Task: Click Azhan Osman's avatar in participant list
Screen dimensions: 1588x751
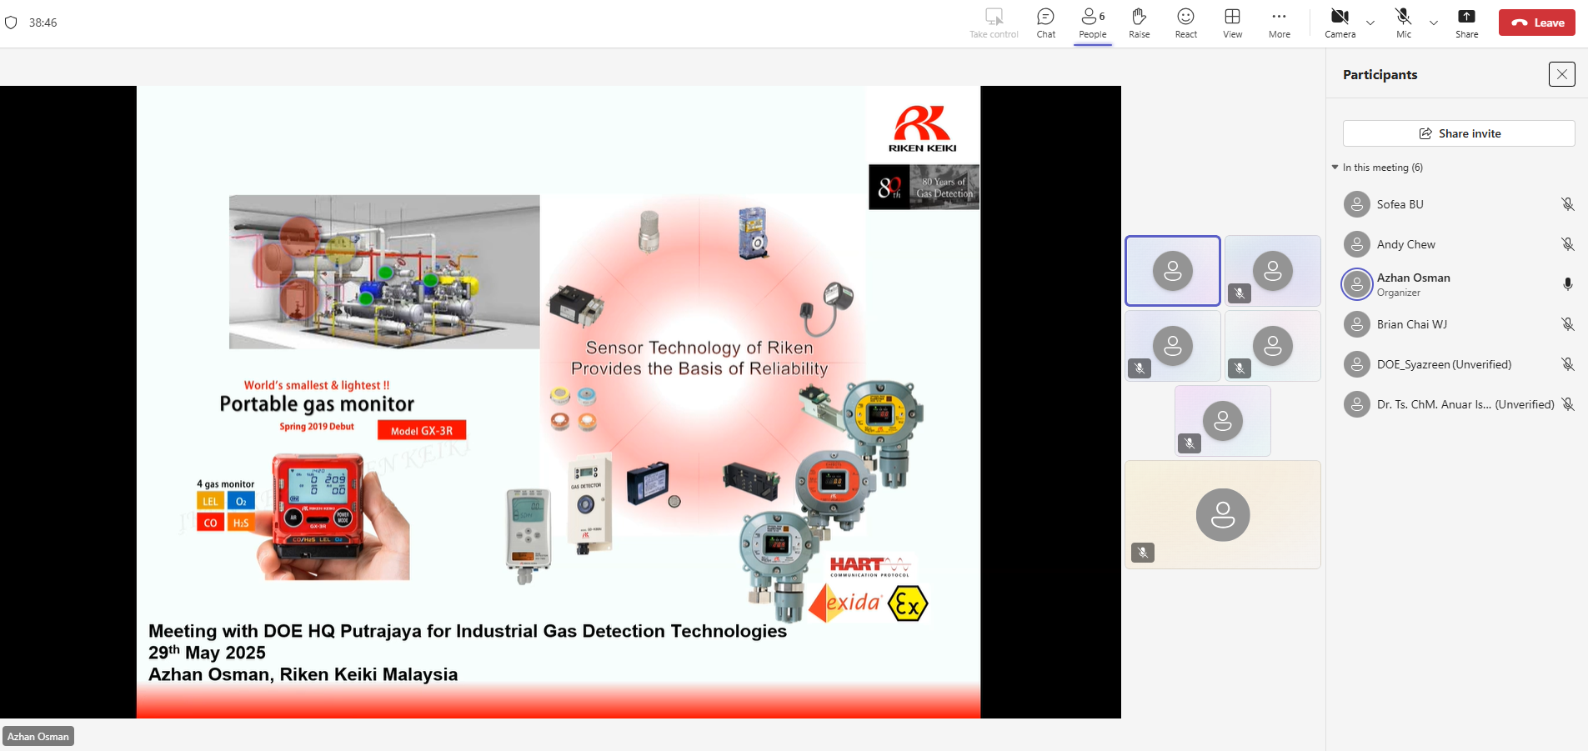Action: point(1357,284)
